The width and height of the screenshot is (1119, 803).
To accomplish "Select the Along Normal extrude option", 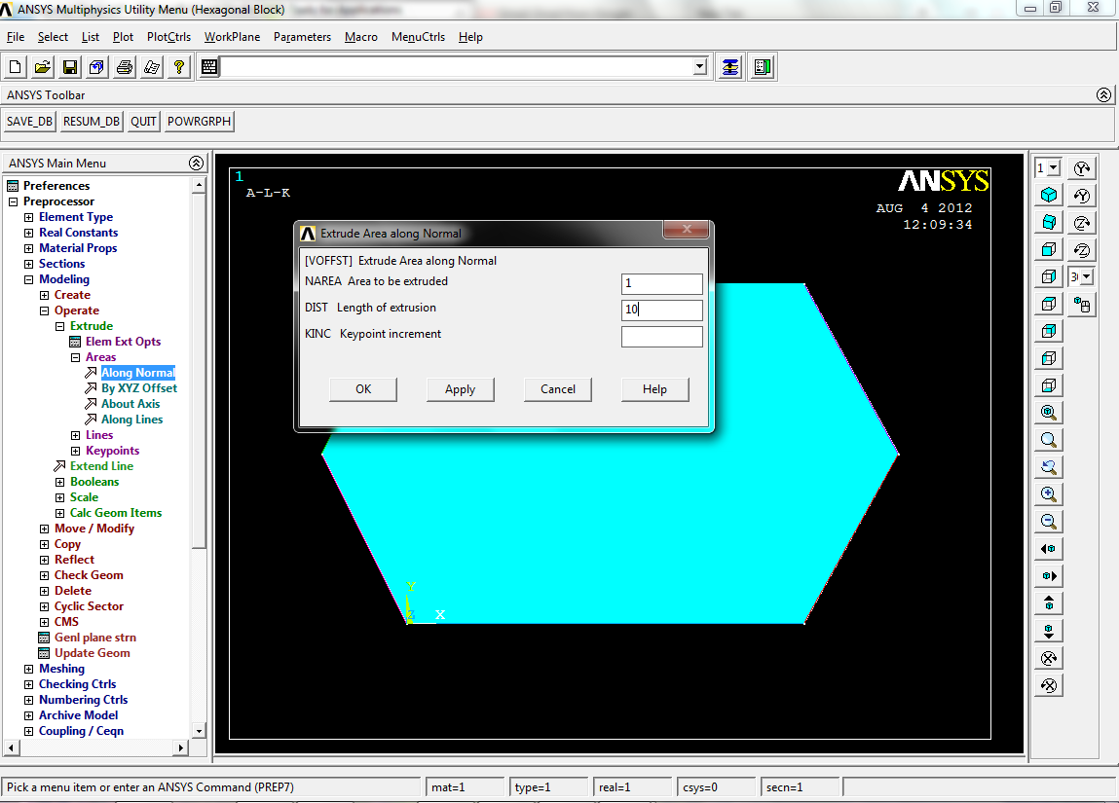I will pos(137,372).
